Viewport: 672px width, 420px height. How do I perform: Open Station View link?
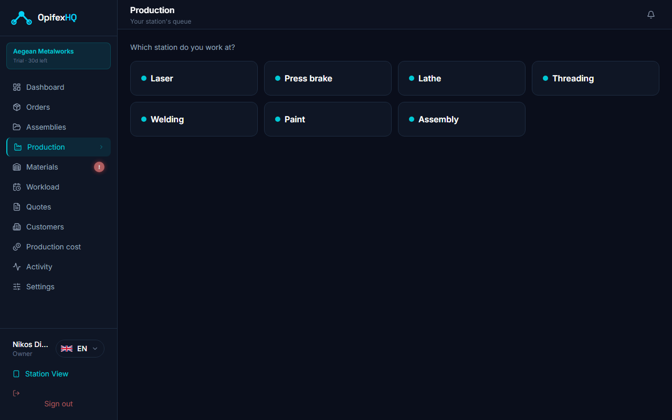[47, 374]
